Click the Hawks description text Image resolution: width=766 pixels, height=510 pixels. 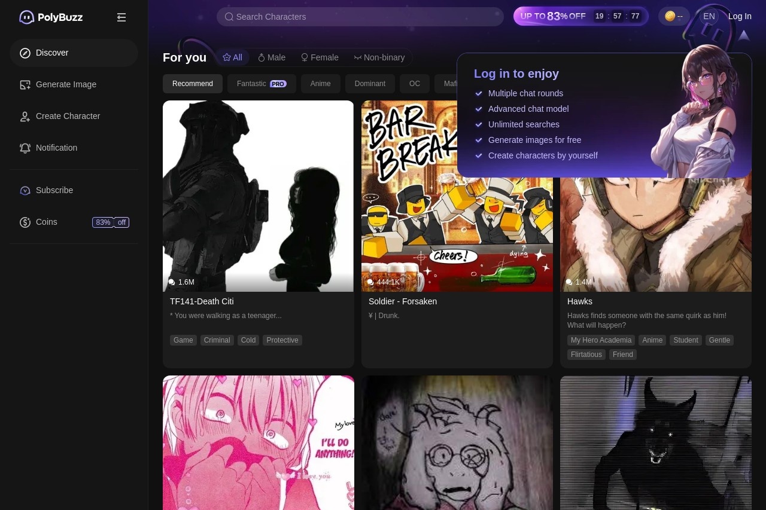pyautogui.click(x=647, y=320)
